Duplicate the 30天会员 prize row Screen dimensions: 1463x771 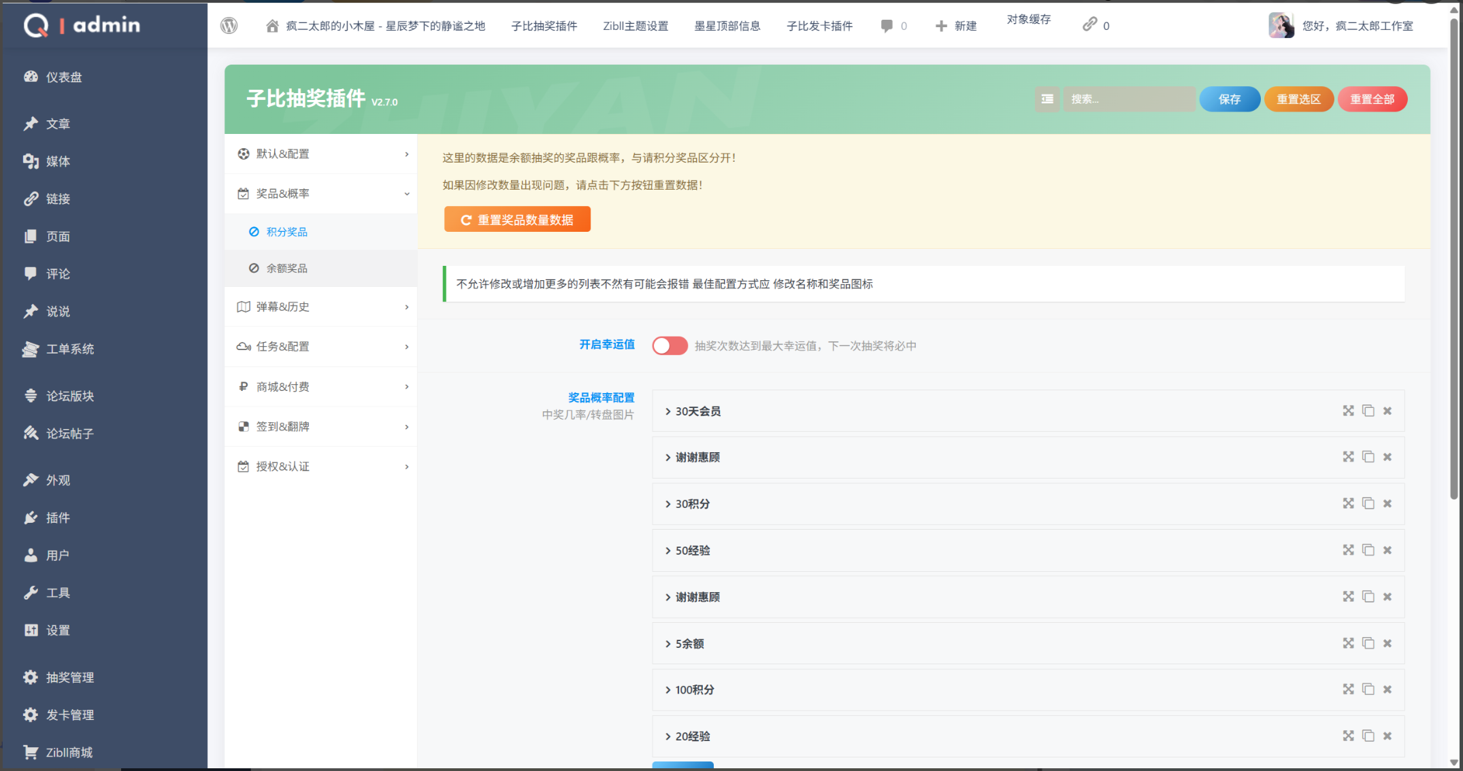[x=1368, y=411]
